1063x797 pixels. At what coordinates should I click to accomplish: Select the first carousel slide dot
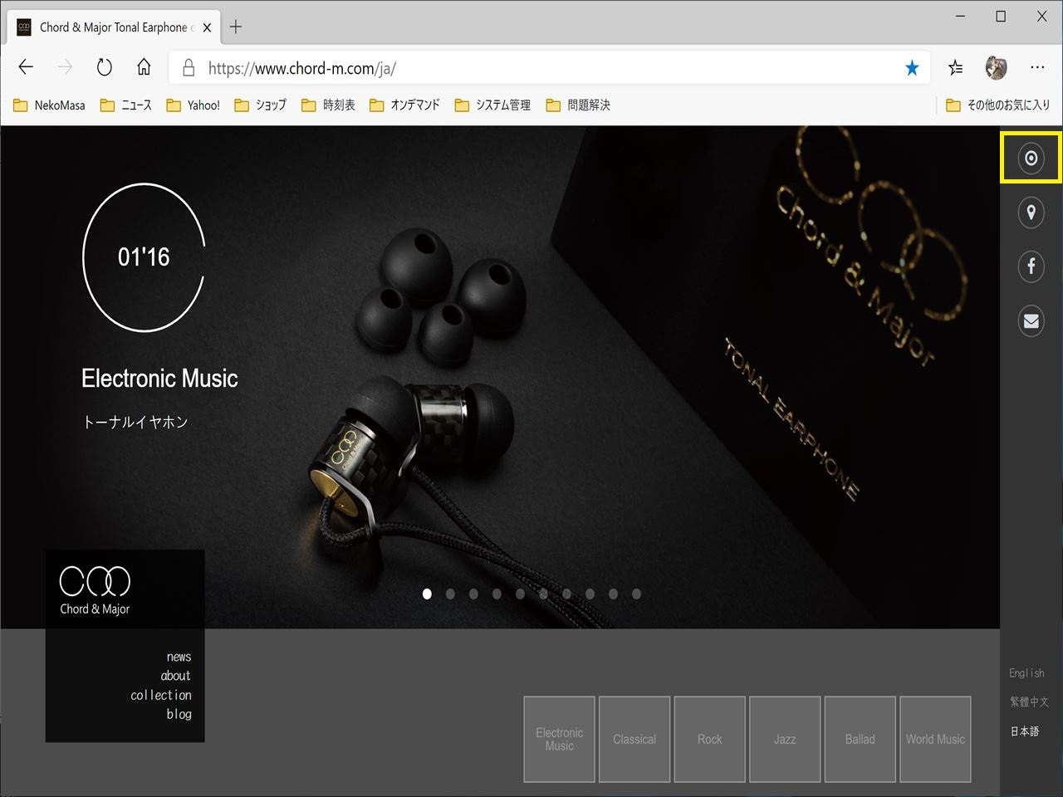point(427,594)
